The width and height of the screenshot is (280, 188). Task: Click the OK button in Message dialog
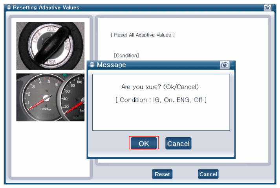[x=144, y=144]
